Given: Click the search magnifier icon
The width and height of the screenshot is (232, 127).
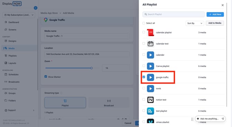Looking at the screenshot, I should [x=146, y=14].
